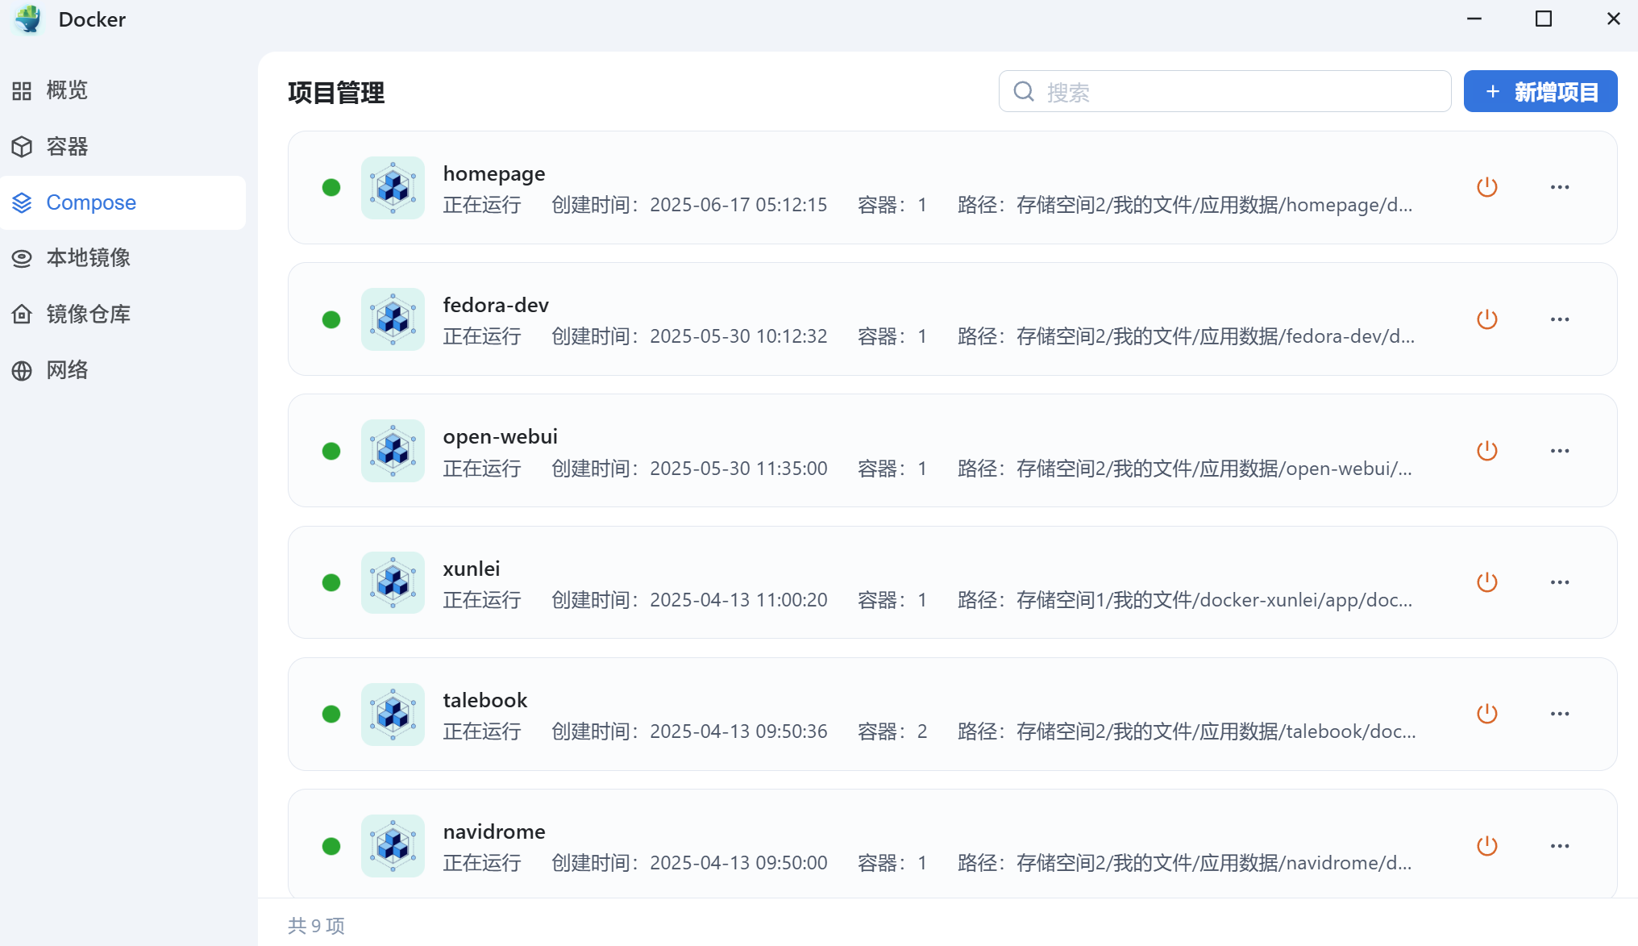Image resolution: width=1638 pixels, height=946 pixels.
Task: Click the 共 9 项 total count
Action: pos(316,926)
